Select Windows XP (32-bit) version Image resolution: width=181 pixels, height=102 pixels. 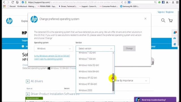click(x=88, y=78)
